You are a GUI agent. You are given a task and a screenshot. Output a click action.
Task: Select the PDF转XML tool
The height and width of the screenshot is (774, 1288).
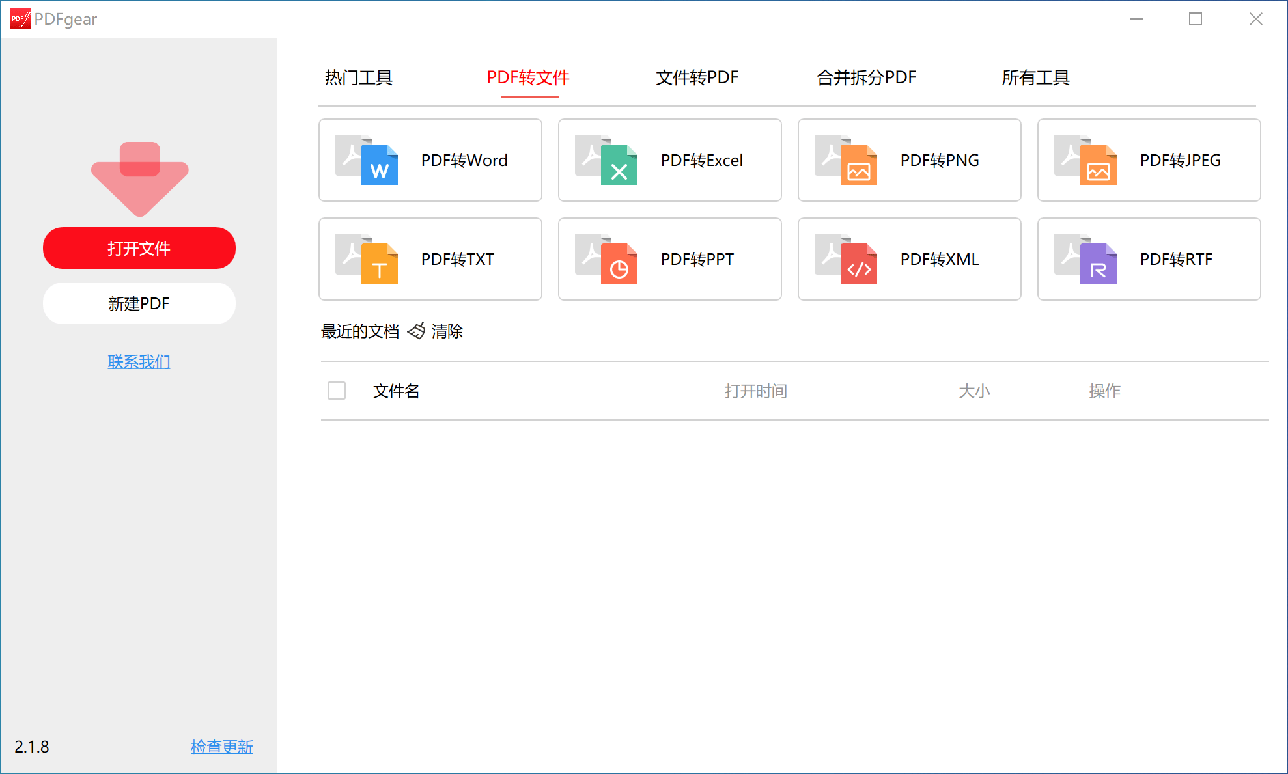909,259
